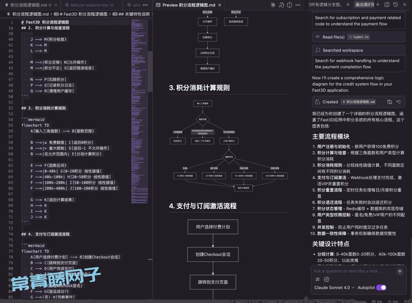This screenshot has width=412, height=303.
Task: Click the editor minimap
Action: 139,112
